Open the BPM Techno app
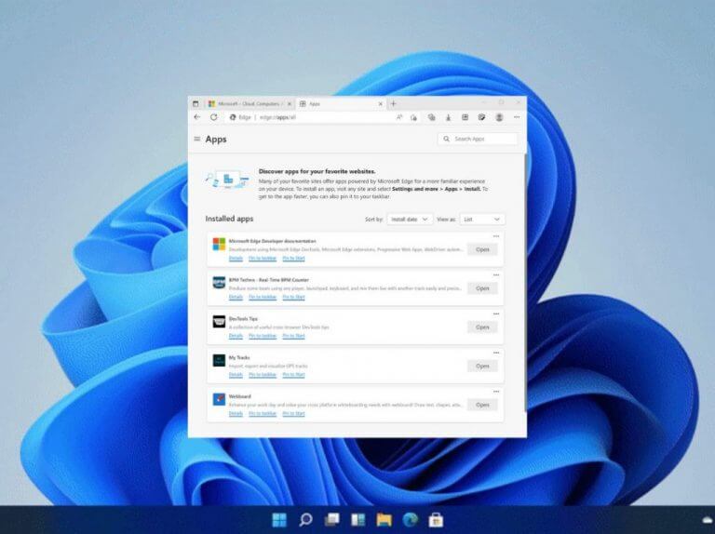715x534 pixels. tap(482, 288)
